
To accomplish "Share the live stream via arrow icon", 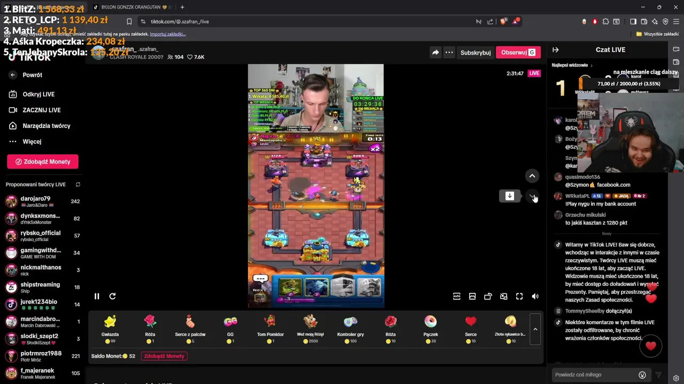I will pyautogui.click(x=436, y=52).
